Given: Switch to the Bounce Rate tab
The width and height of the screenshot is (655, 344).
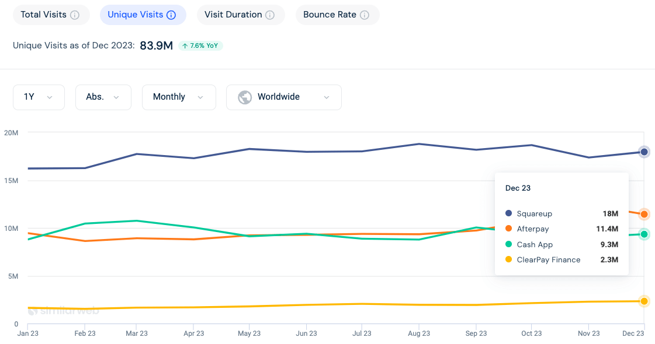Looking at the screenshot, I should [x=337, y=15].
